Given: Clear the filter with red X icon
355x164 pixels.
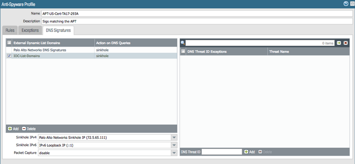Looking at the screenshot, I should (x=346, y=43).
